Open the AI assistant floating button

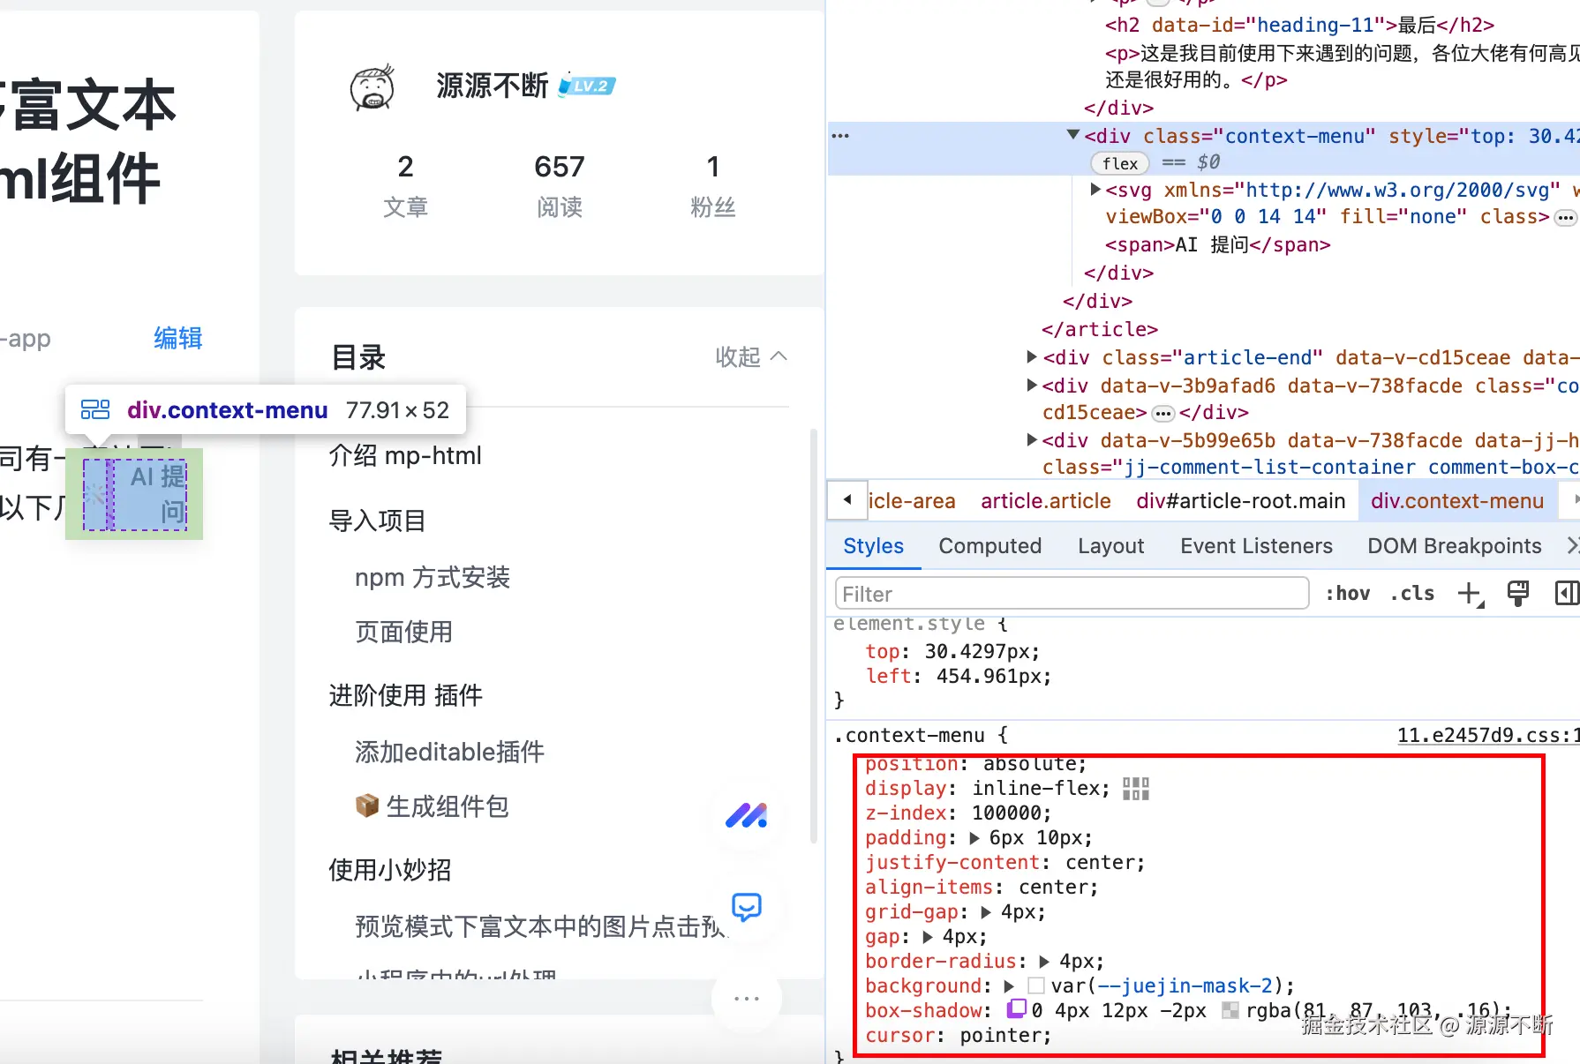click(747, 816)
